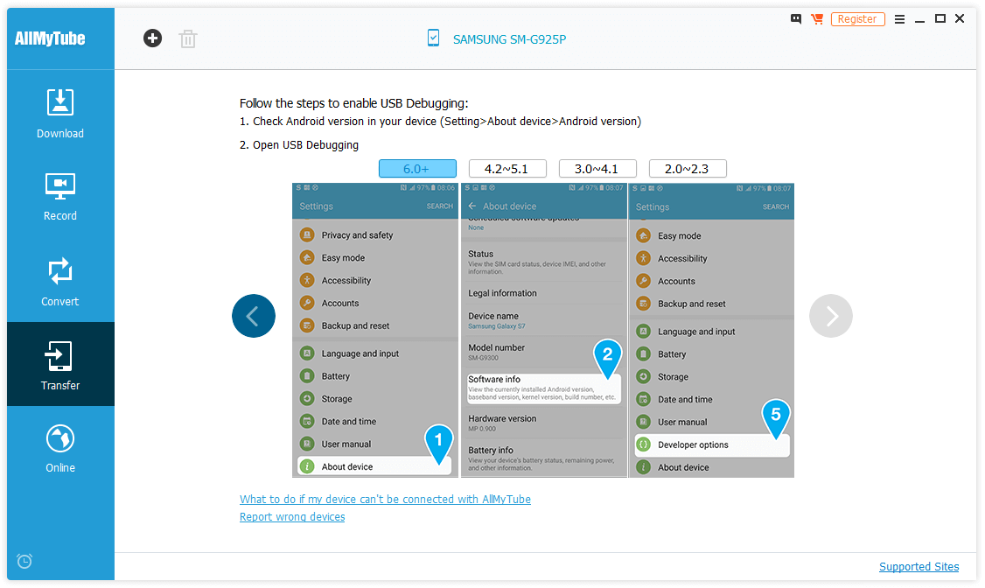Image resolution: width=985 pixels, height=588 pixels.
Task: Select the Transfer section in sidebar
Action: point(60,364)
